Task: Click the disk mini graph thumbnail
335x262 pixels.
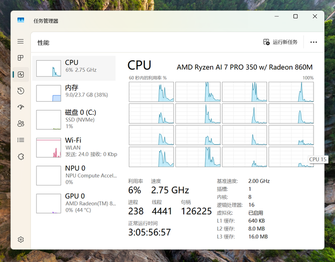Action: pos(49,120)
